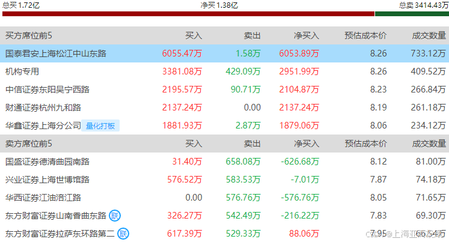
Task: Click the 261.18万 volume value
Action: tap(428, 107)
